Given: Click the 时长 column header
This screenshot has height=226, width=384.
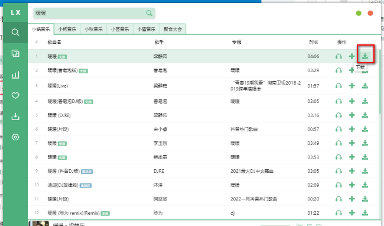Looking at the screenshot, I should [x=314, y=42].
